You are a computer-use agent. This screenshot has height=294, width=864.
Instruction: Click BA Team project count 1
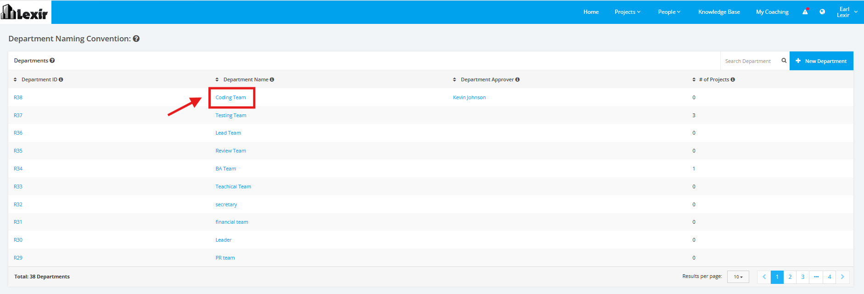click(694, 169)
